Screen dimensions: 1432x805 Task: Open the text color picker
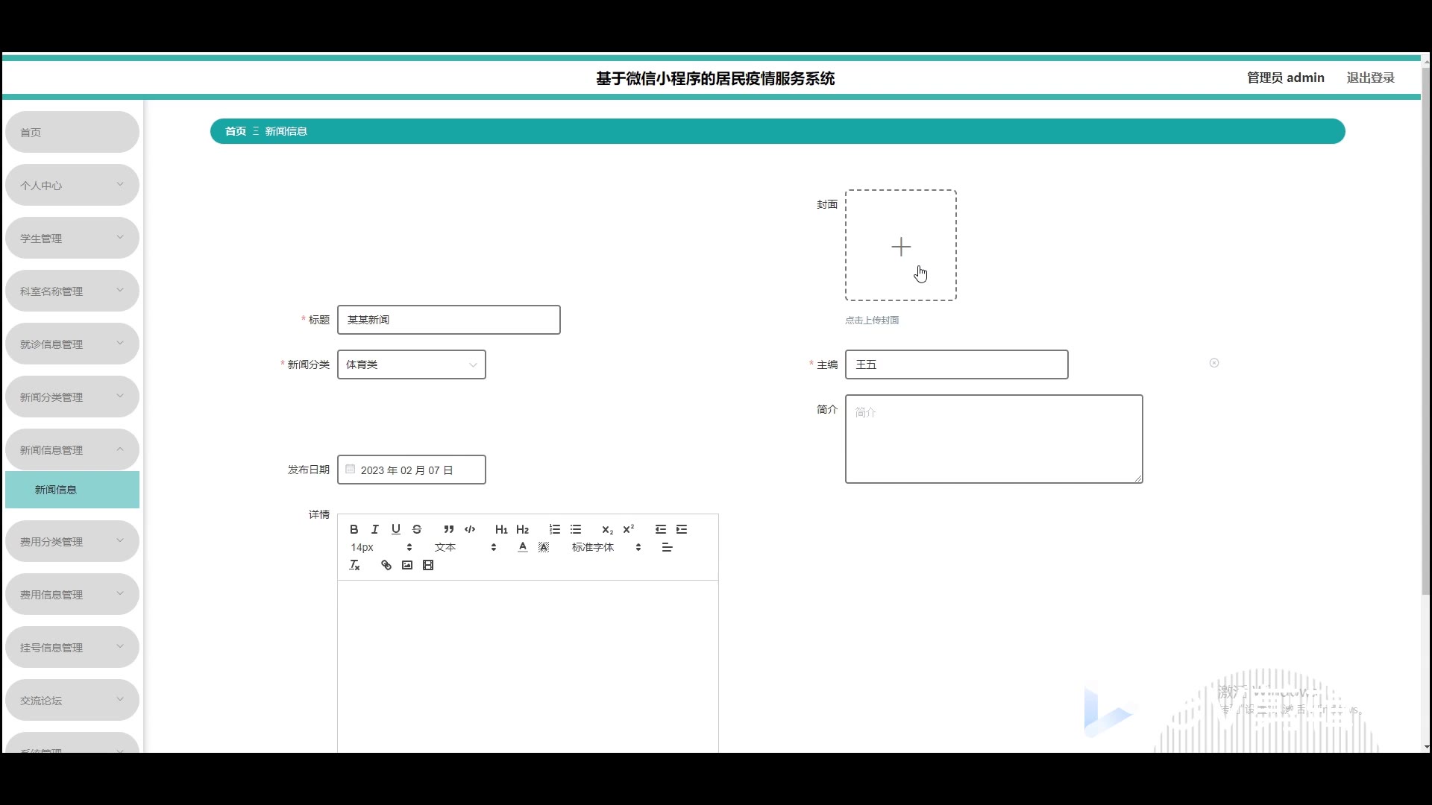tap(523, 547)
